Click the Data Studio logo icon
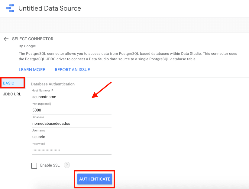Image resolution: width=249 pixels, height=189 pixels. (x=10, y=8)
